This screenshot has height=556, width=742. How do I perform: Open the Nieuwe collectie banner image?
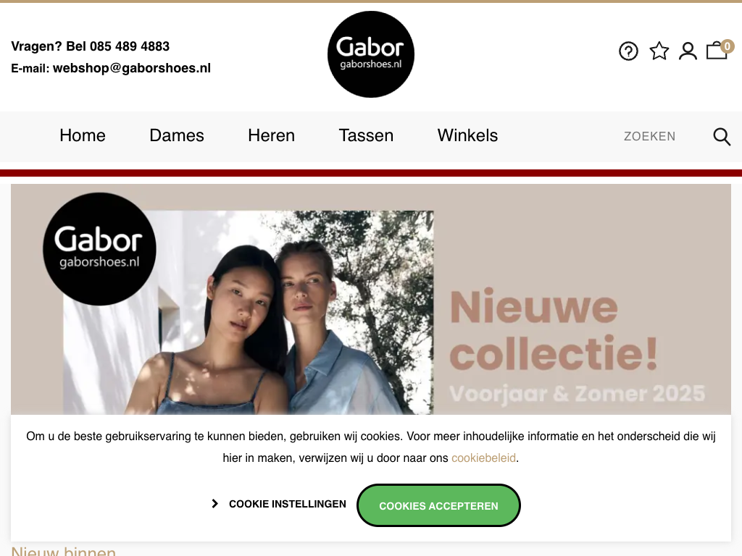click(371, 299)
